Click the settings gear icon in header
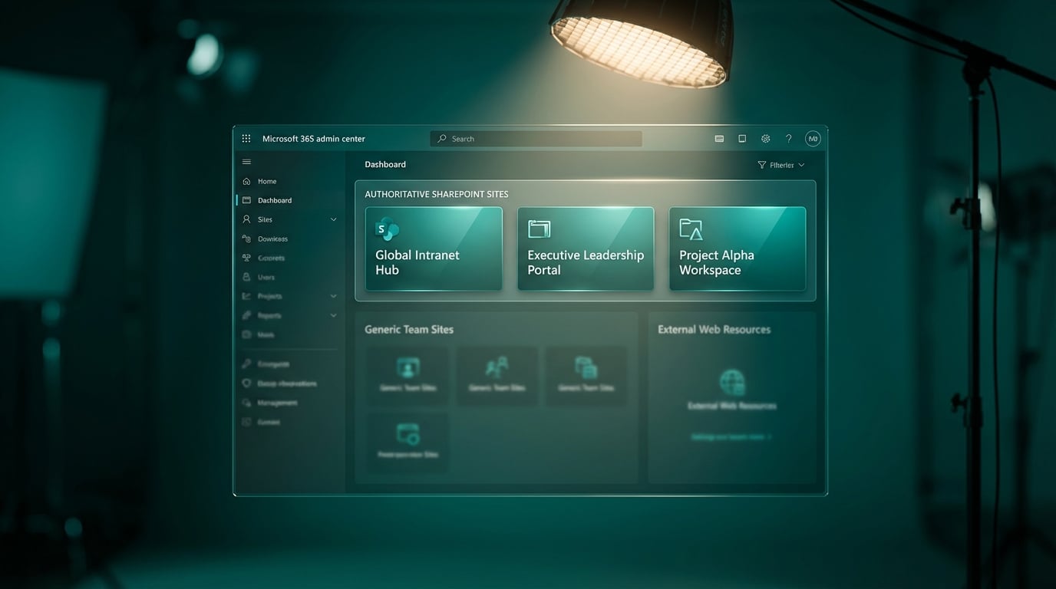The image size is (1056, 589). (x=765, y=139)
